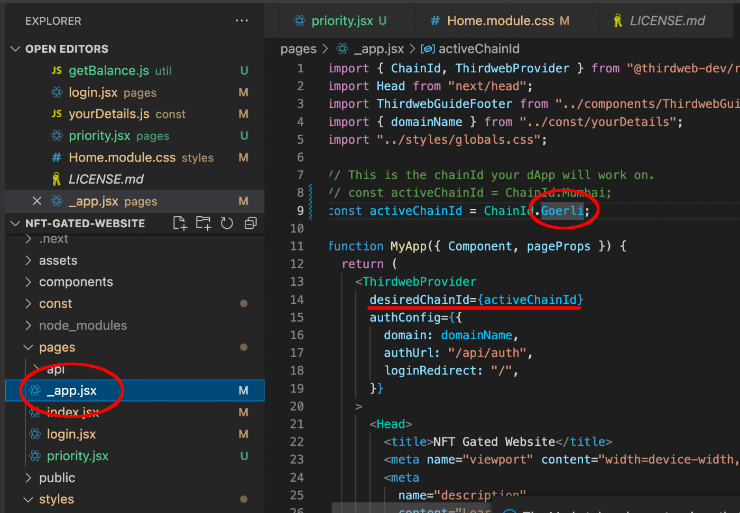Click line number 14 in the gutter

[297, 300]
